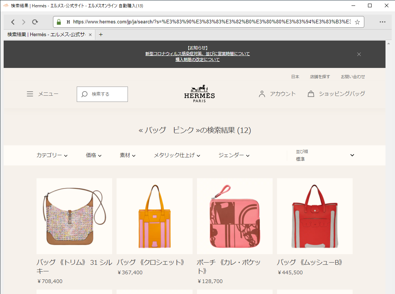Expand the 素材 filter dropdown
395x294 pixels.
pyautogui.click(x=128, y=155)
